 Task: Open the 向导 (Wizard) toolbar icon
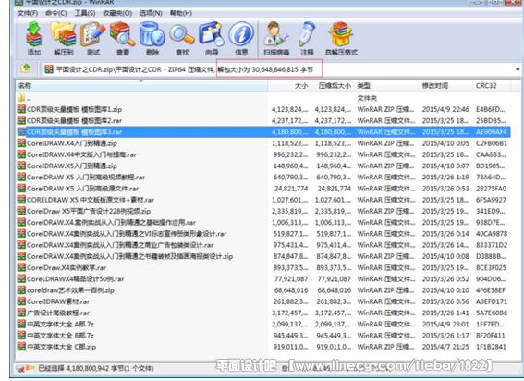[212, 34]
